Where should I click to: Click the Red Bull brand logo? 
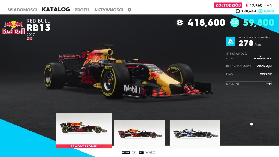coord(13,28)
